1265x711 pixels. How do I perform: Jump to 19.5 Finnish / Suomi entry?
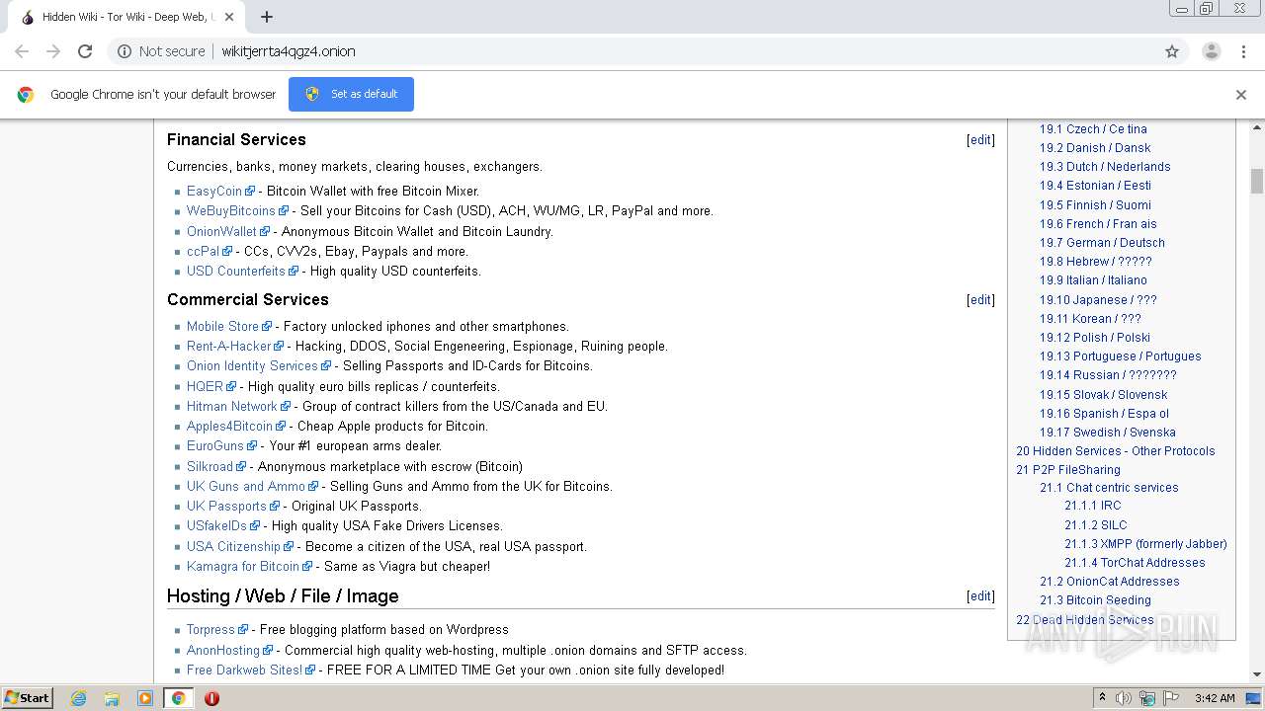(1095, 205)
